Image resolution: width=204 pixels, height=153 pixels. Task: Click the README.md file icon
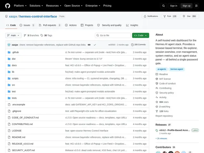[9, 137]
